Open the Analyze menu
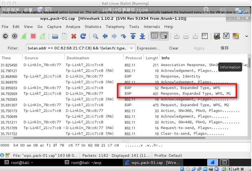Screen dimensions: 252x171 (x=73, y=27)
